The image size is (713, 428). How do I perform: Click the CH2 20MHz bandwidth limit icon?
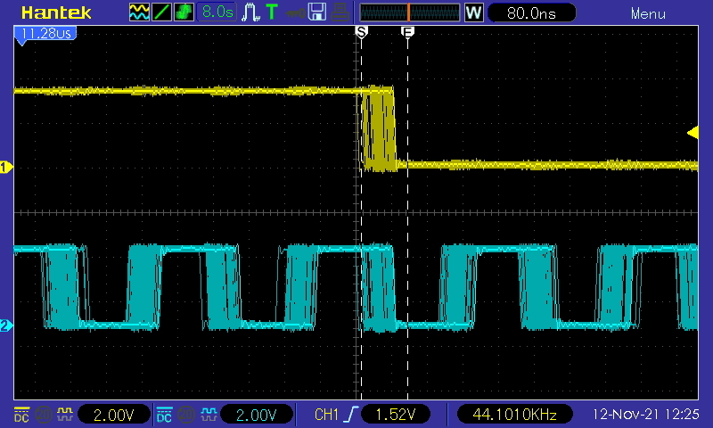click(x=186, y=415)
